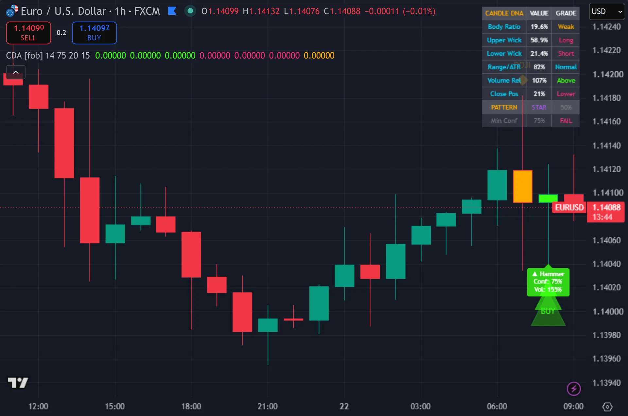
Task: Click the Above grade cell
Action: pyautogui.click(x=566, y=80)
